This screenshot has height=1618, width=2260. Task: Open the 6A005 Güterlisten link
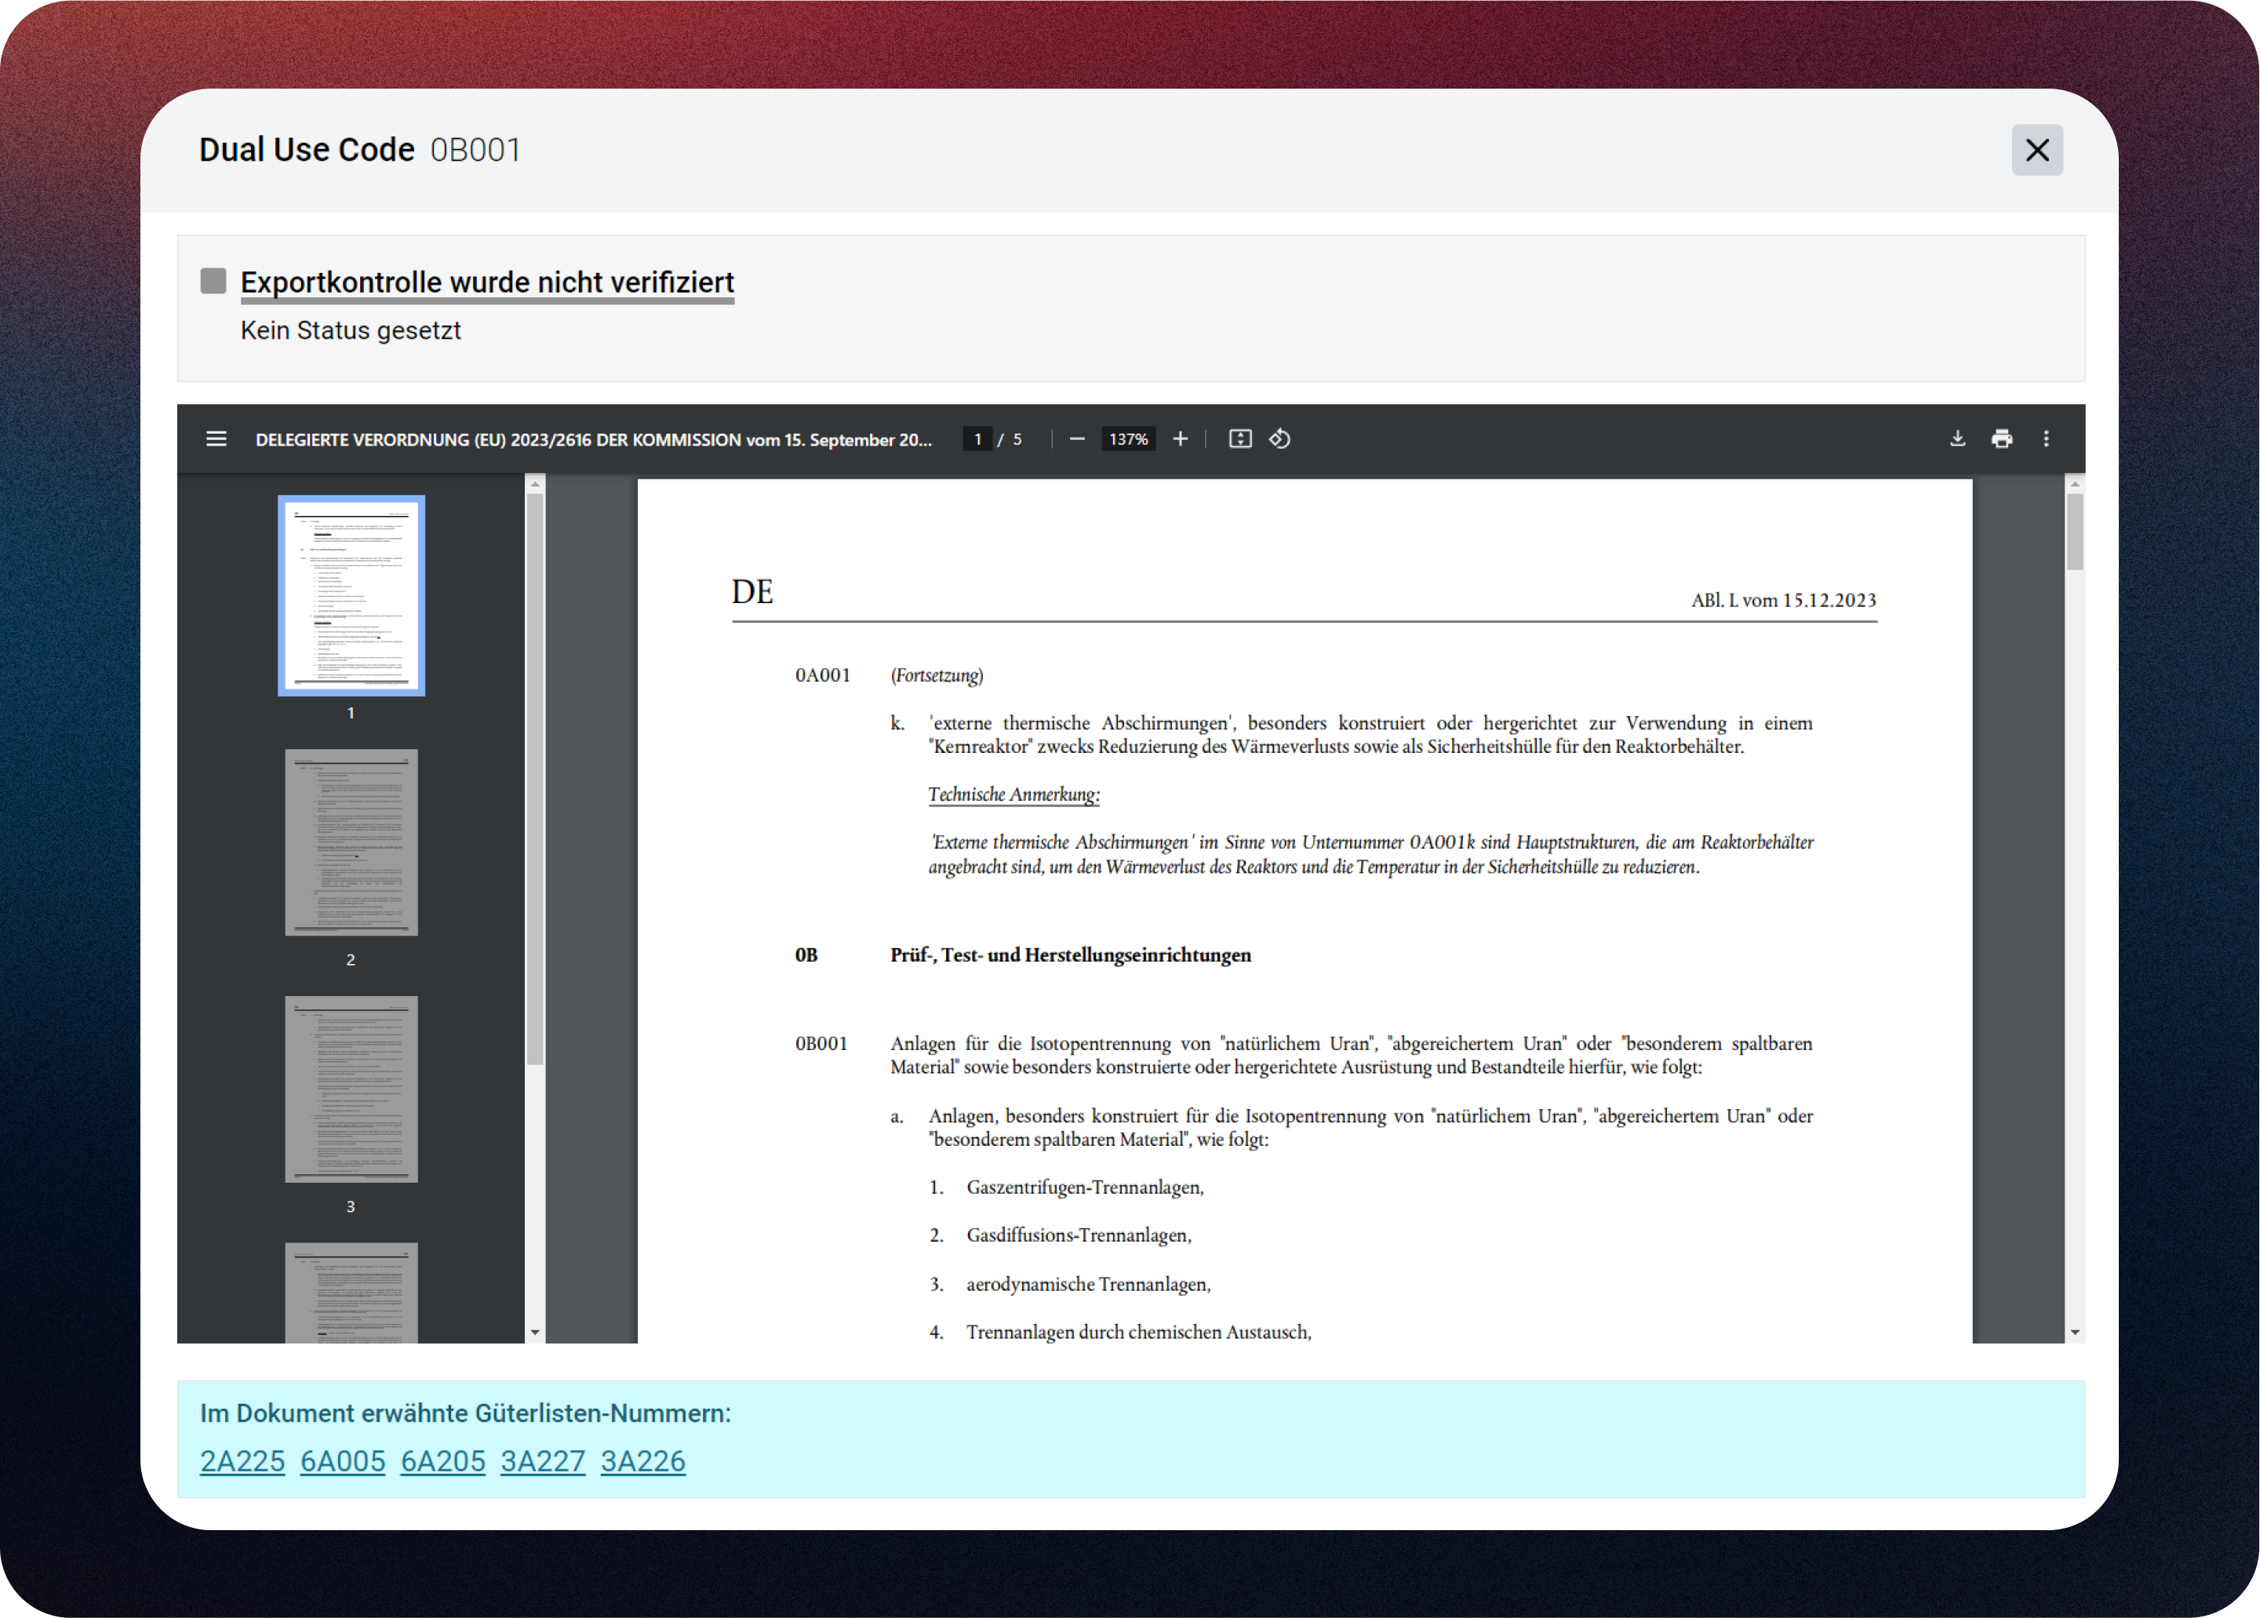click(343, 1460)
